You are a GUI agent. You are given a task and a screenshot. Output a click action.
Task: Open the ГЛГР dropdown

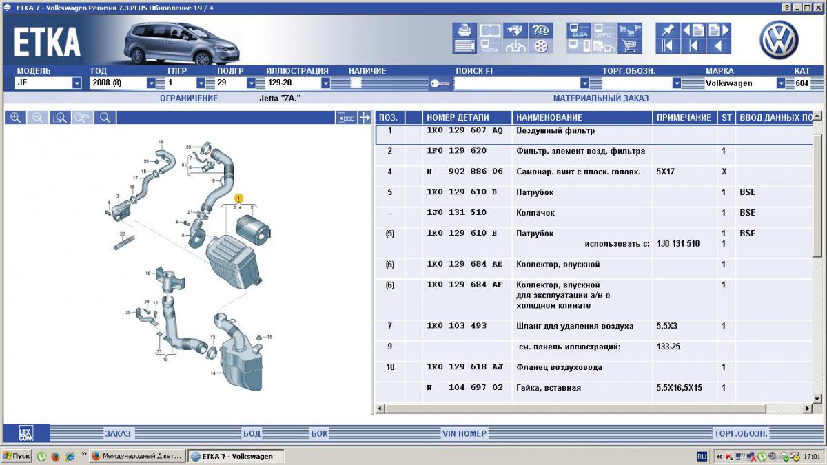point(201,83)
